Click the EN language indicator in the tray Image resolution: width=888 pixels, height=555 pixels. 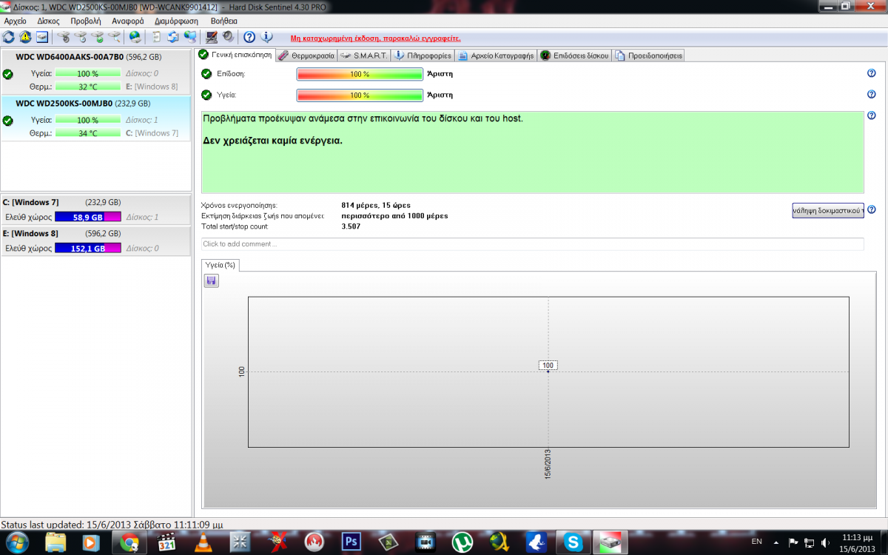click(x=756, y=542)
